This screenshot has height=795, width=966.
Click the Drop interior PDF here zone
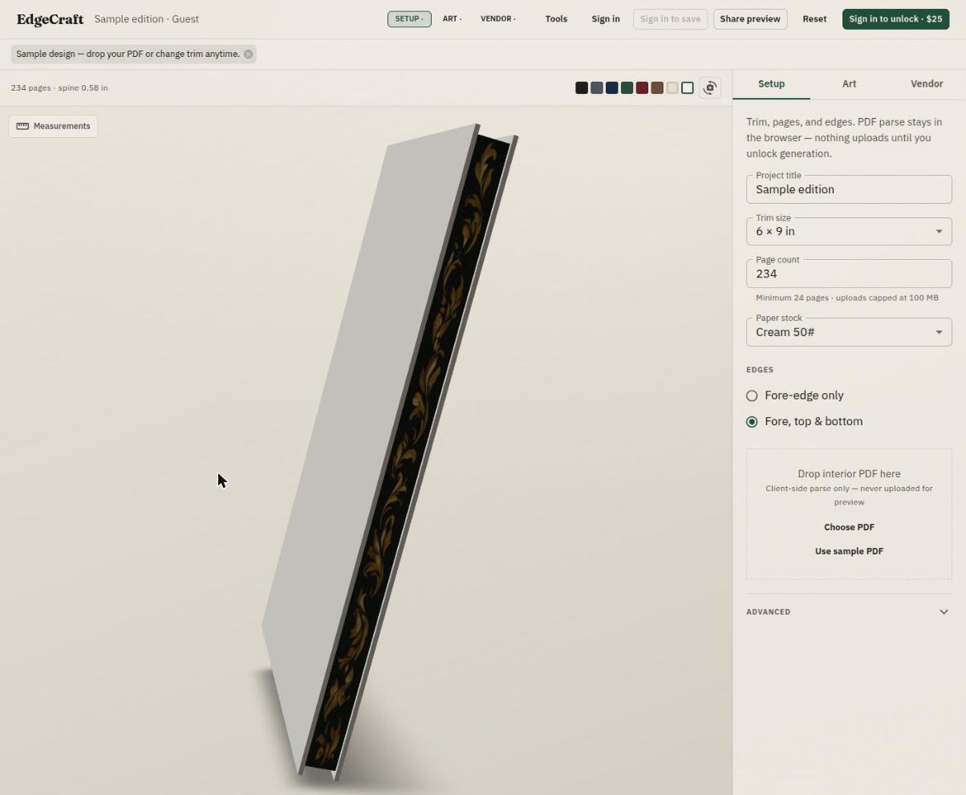tap(849, 514)
